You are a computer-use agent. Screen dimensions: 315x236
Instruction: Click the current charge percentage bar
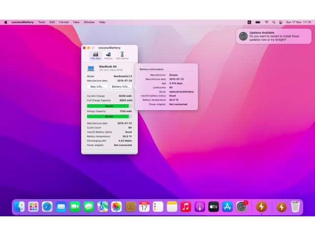coord(109,106)
